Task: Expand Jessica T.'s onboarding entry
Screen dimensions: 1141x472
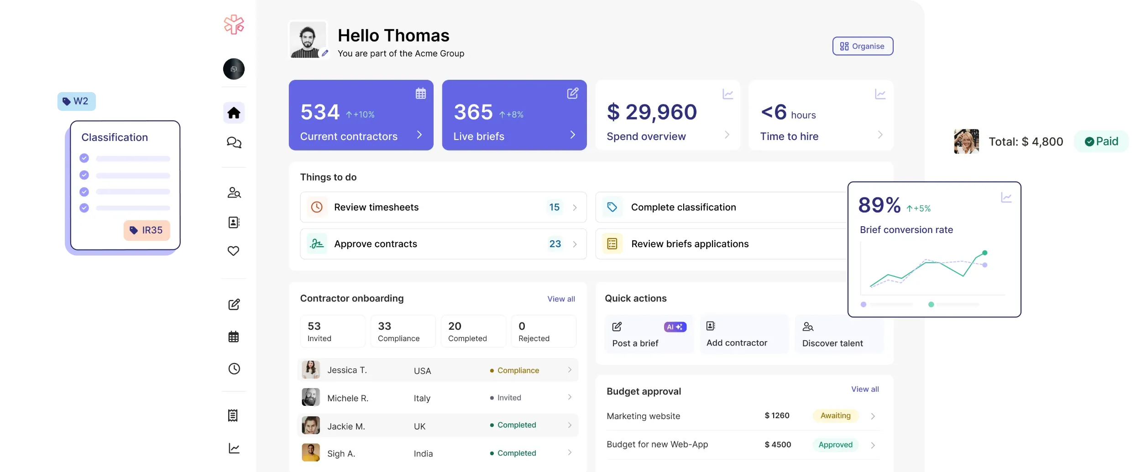Action: (x=569, y=370)
